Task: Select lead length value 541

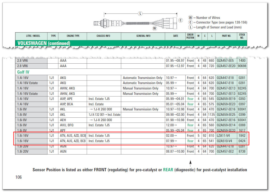Action: click(211, 141)
